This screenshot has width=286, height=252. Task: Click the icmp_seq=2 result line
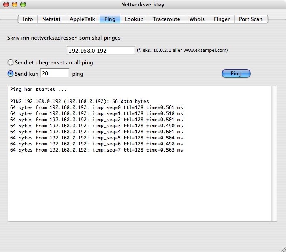pos(96,120)
